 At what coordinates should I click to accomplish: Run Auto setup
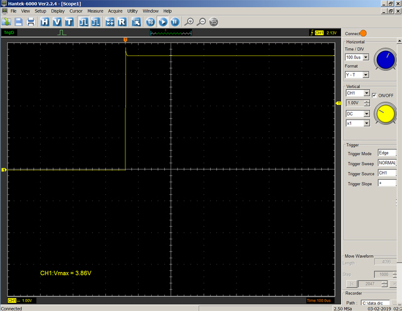pos(151,22)
